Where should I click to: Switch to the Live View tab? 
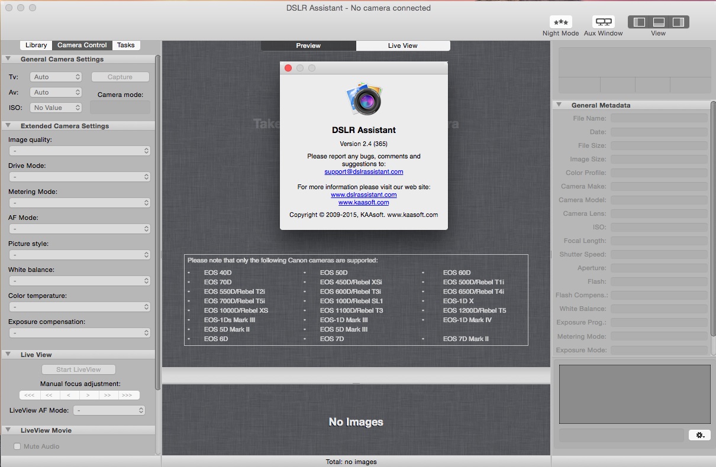(x=403, y=46)
